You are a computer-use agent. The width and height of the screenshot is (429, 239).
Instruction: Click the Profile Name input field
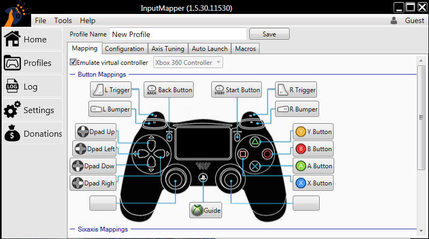(178, 34)
